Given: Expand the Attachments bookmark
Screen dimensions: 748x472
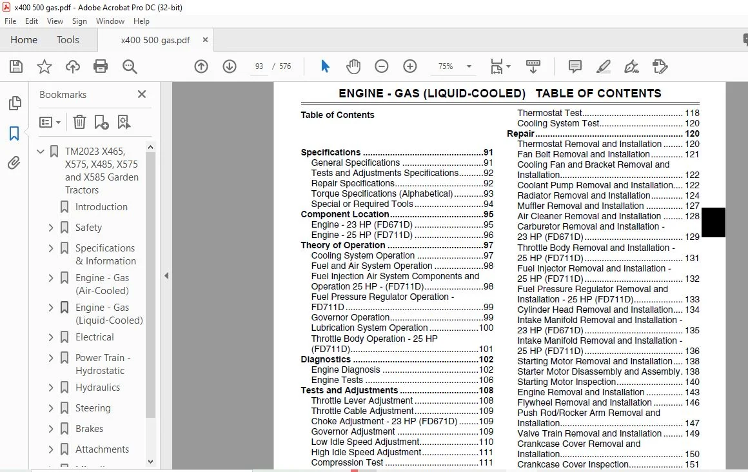Looking at the screenshot, I should pos(51,449).
